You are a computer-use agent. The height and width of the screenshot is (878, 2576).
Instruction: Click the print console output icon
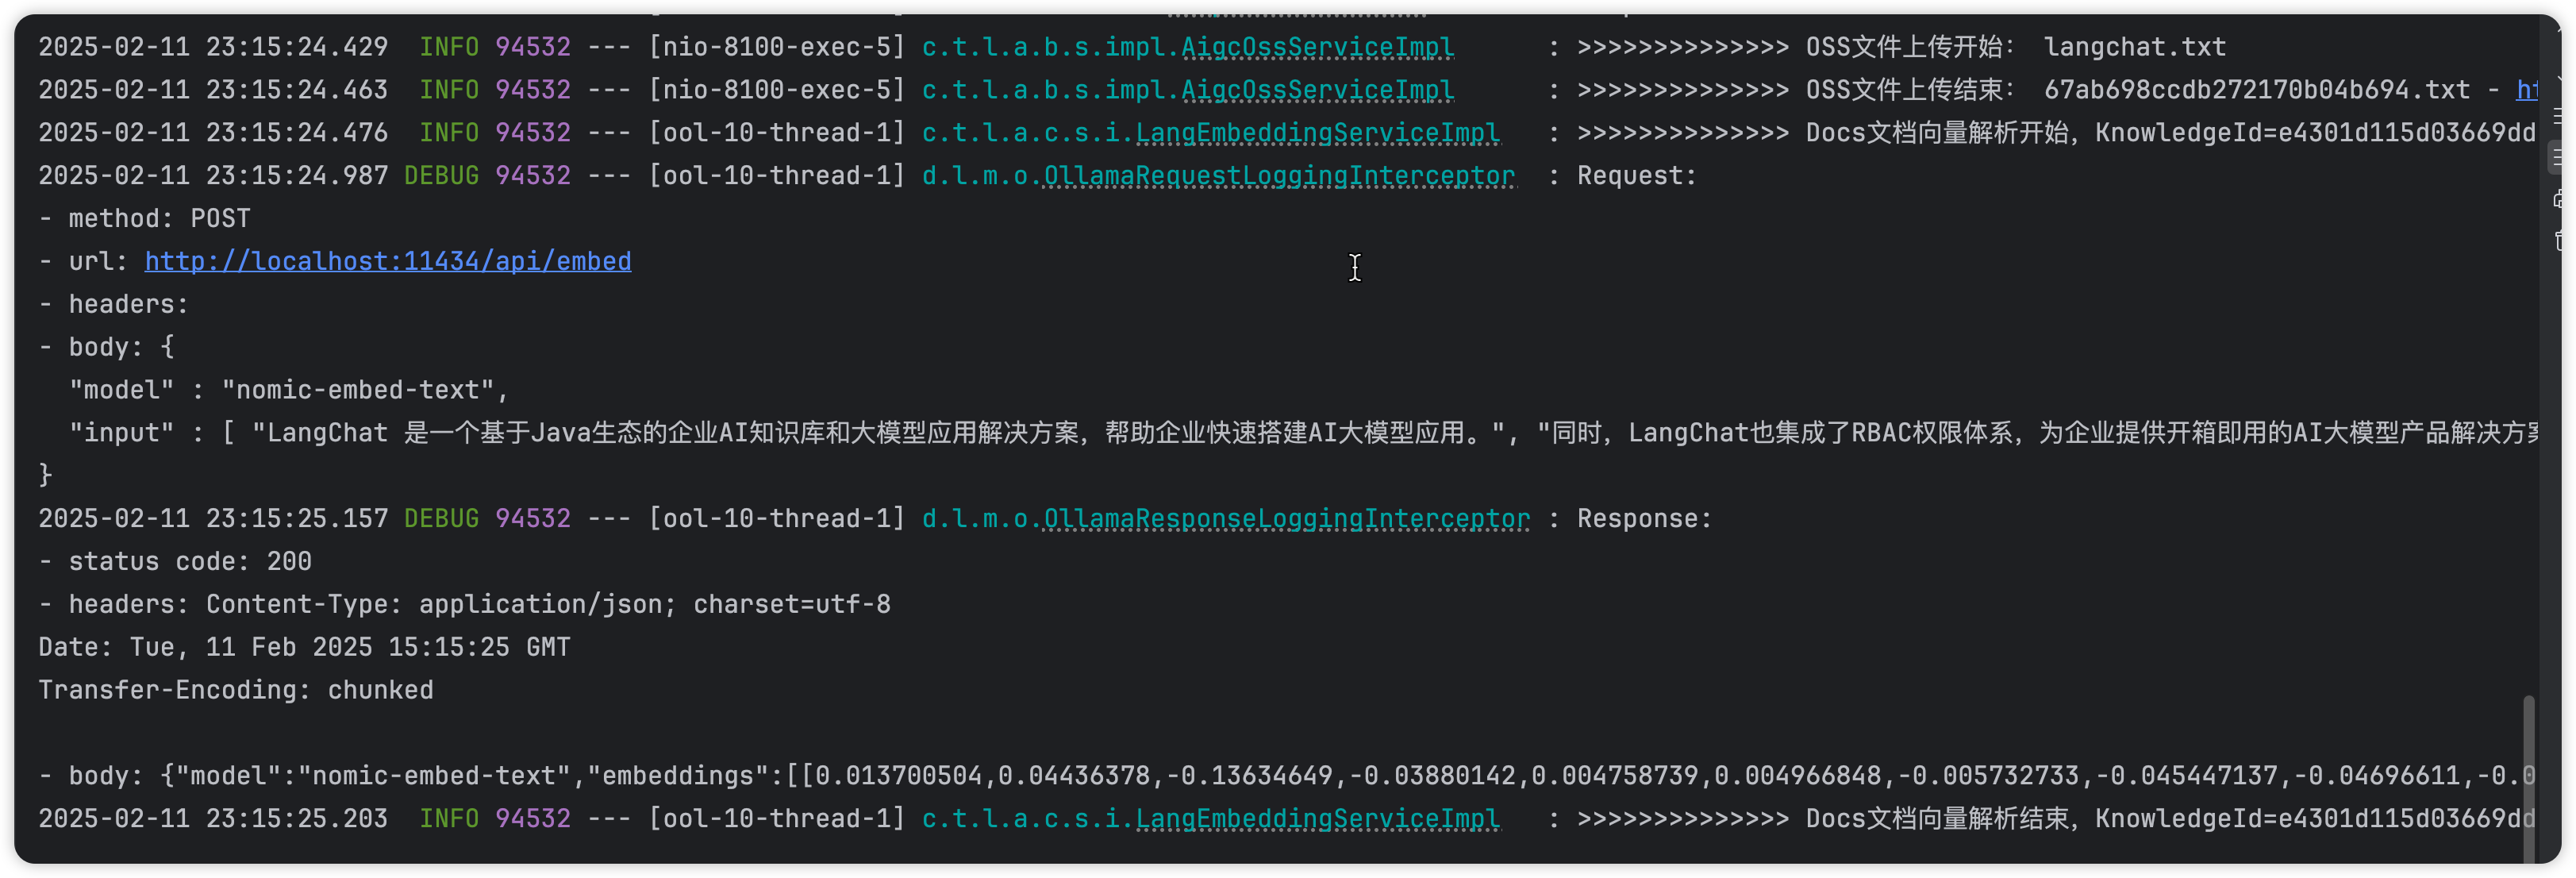click(2560, 198)
